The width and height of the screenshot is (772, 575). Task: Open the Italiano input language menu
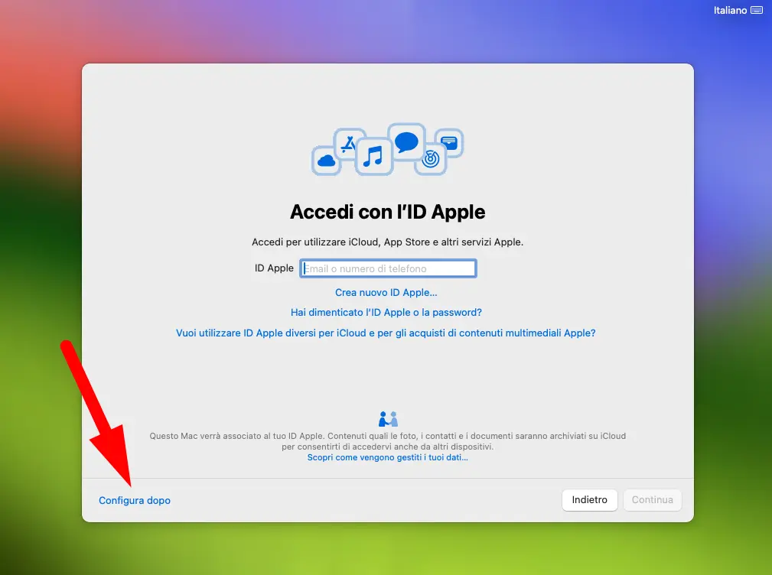pyautogui.click(x=730, y=11)
